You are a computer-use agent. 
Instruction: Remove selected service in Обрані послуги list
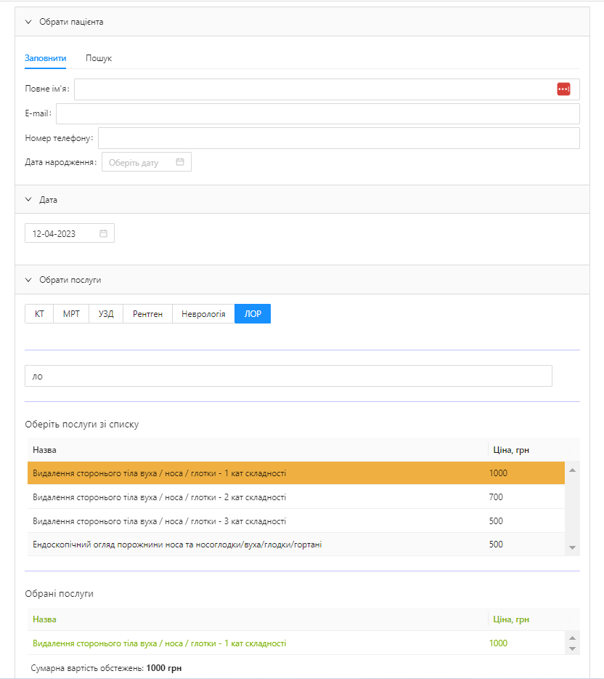point(160,643)
